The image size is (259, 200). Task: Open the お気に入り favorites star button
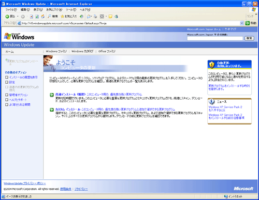[x=69, y=17]
